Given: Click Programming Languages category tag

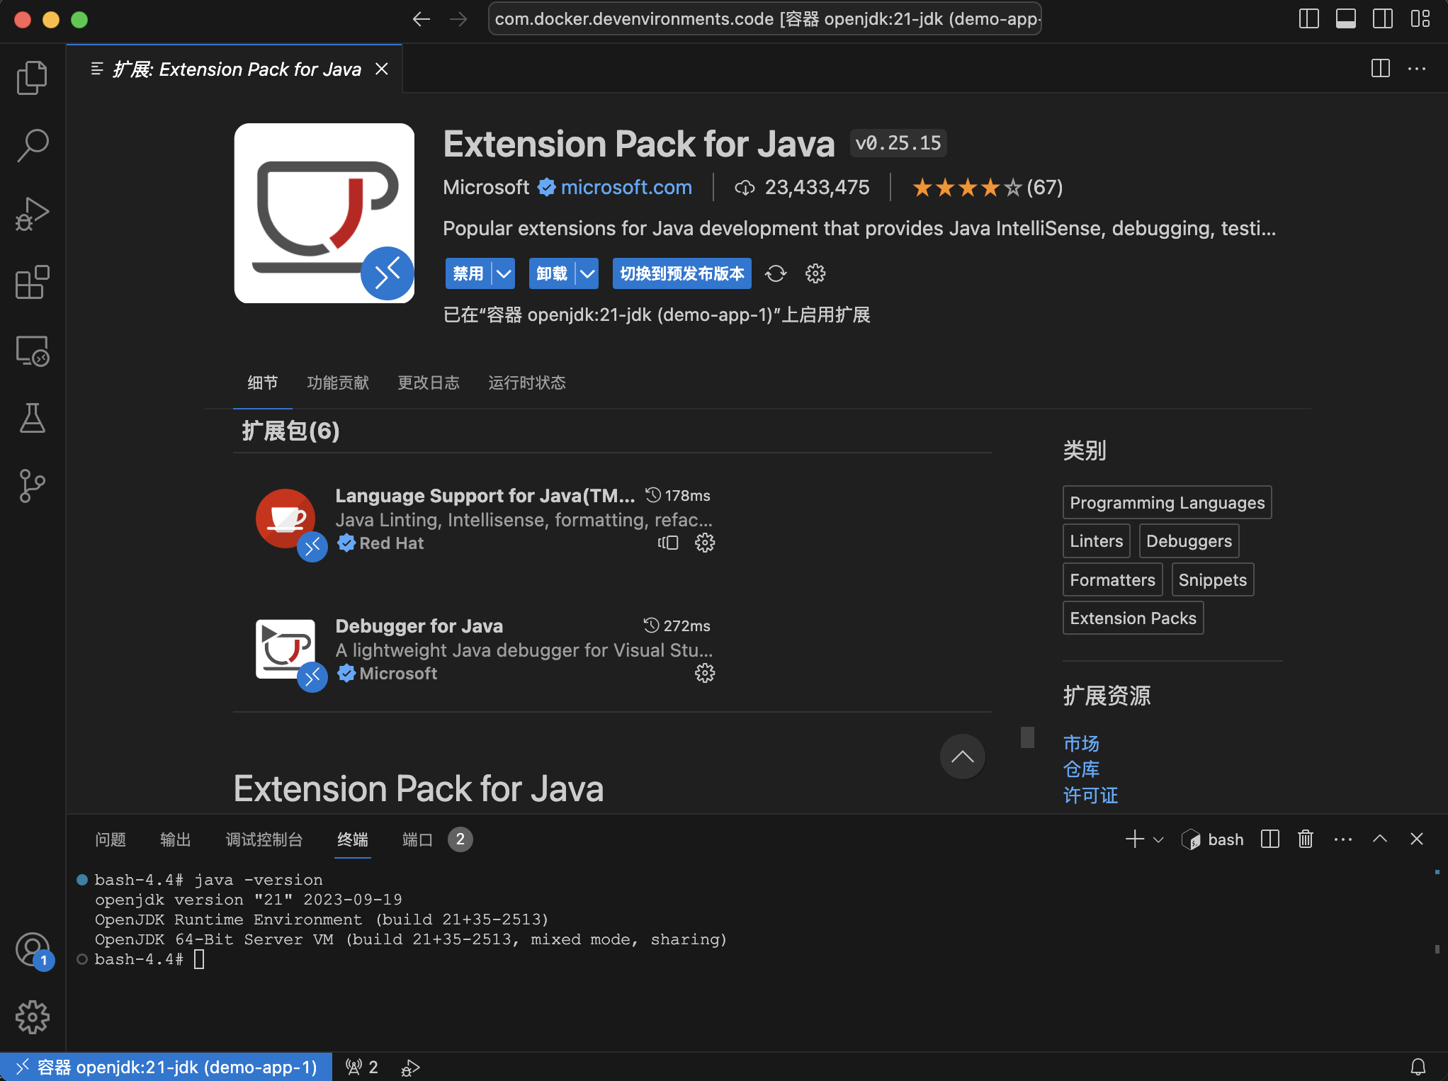Looking at the screenshot, I should [1167, 502].
